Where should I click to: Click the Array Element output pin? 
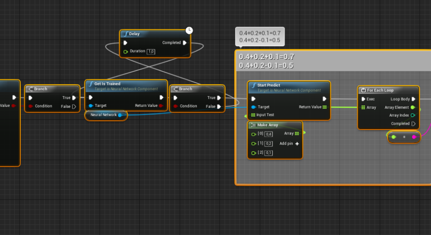click(x=413, y=107)
